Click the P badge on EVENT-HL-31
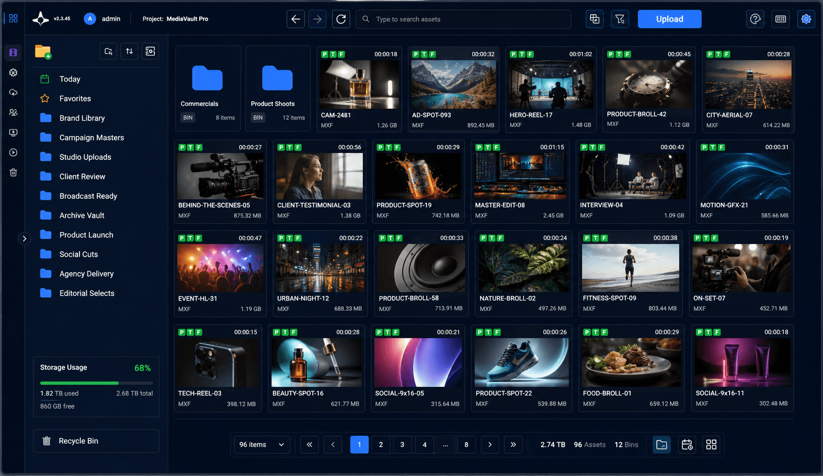 (x=182, y=238)
